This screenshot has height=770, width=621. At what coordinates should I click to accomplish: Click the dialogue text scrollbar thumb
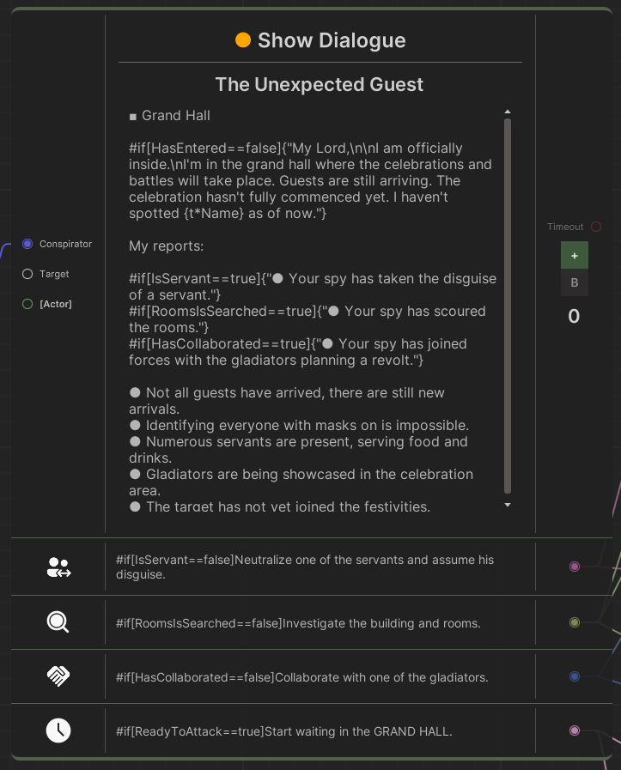coord(508,305)
